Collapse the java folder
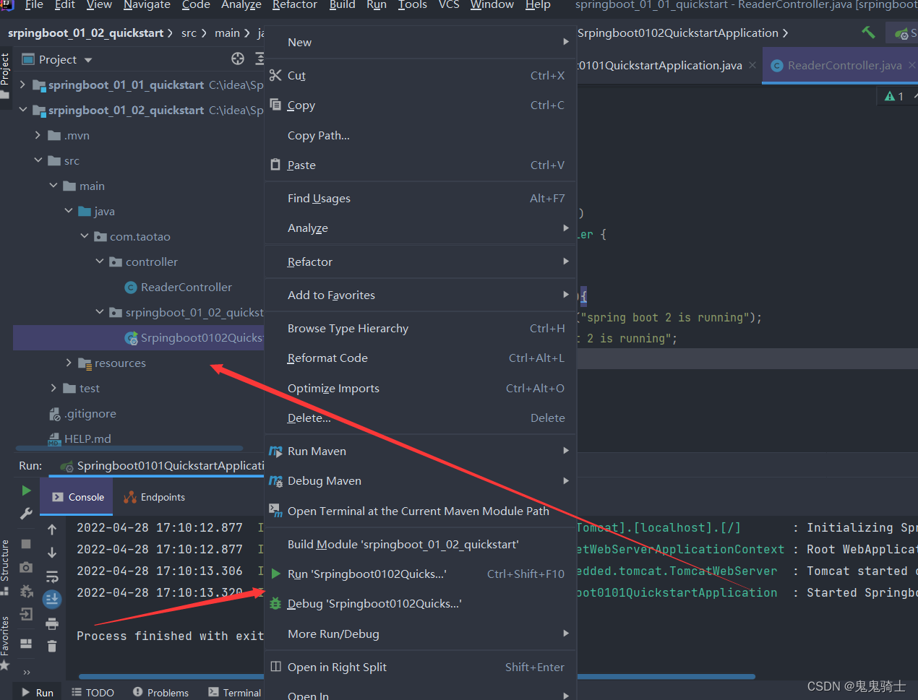 (69, 211)
